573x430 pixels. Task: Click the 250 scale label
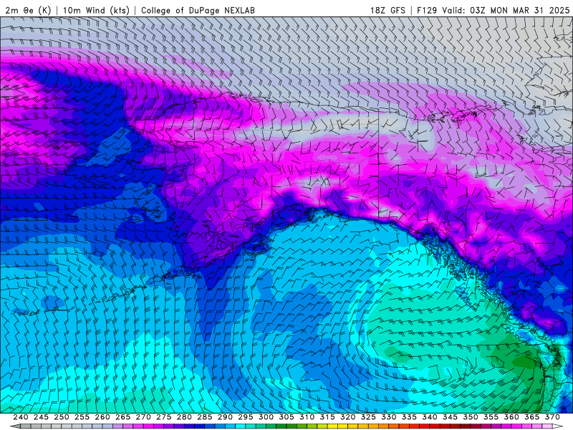coord(62,417)
